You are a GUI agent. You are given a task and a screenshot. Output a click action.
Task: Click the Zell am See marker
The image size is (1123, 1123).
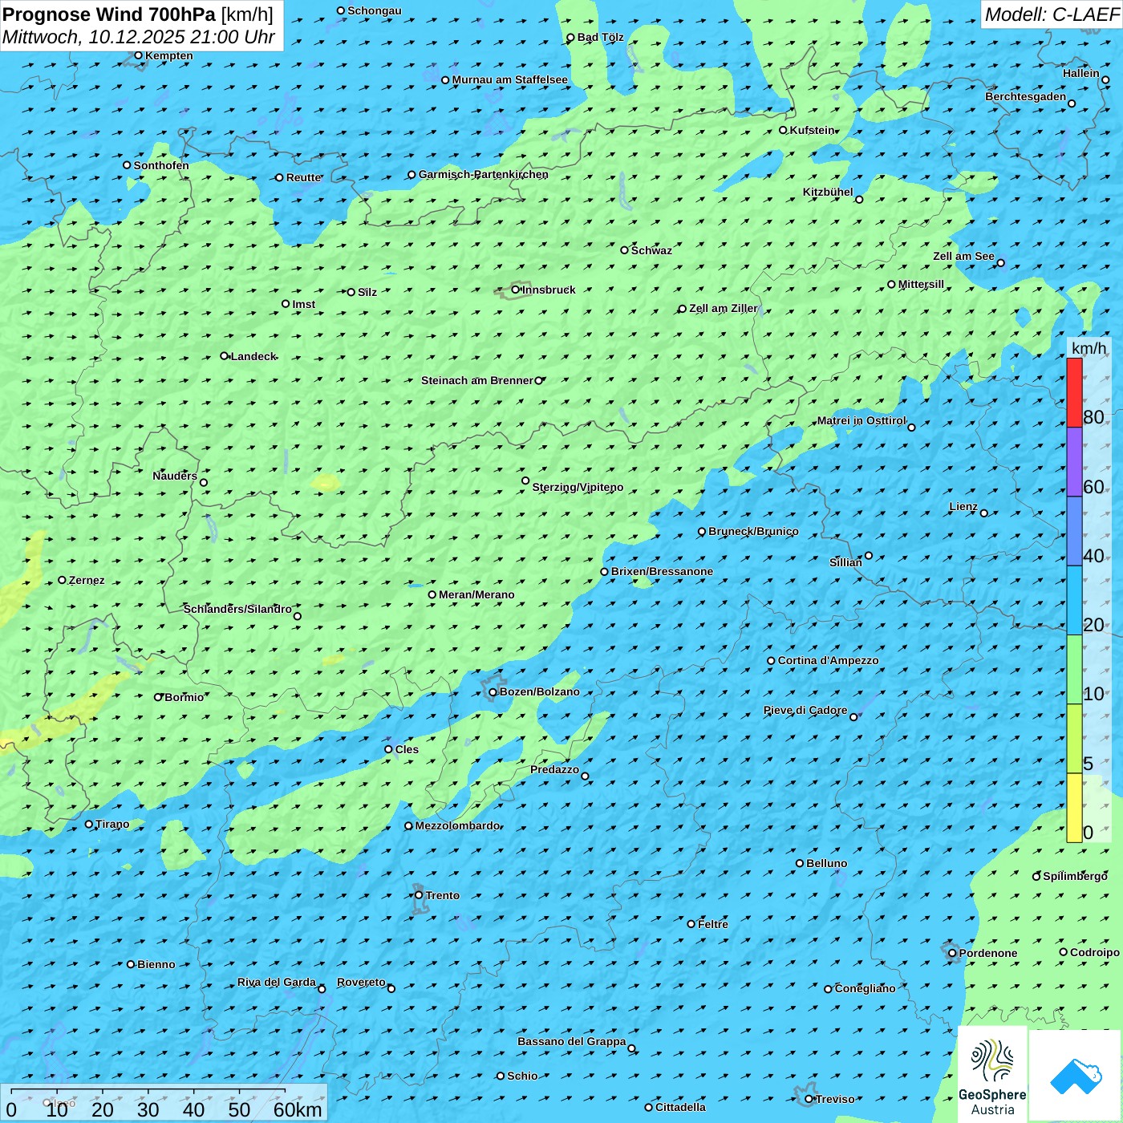1000,263
